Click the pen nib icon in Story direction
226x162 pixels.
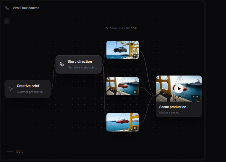[x=62, y=64]
